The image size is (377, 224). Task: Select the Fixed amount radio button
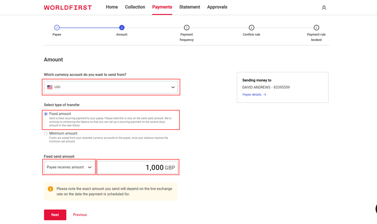click(46, 114)
